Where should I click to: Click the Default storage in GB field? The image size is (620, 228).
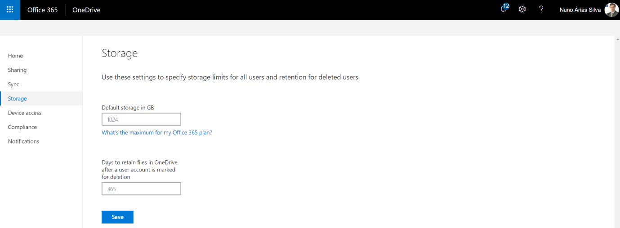(x=141, y=119)
